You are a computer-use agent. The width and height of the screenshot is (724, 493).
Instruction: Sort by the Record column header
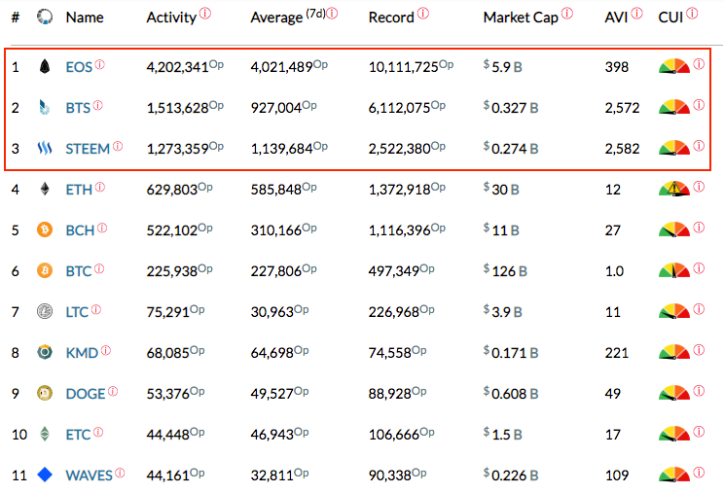tap(391, 18)
